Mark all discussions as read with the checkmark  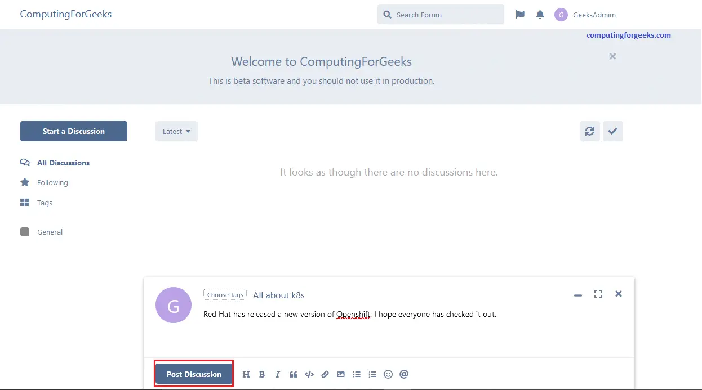click(x=613, y=131)
